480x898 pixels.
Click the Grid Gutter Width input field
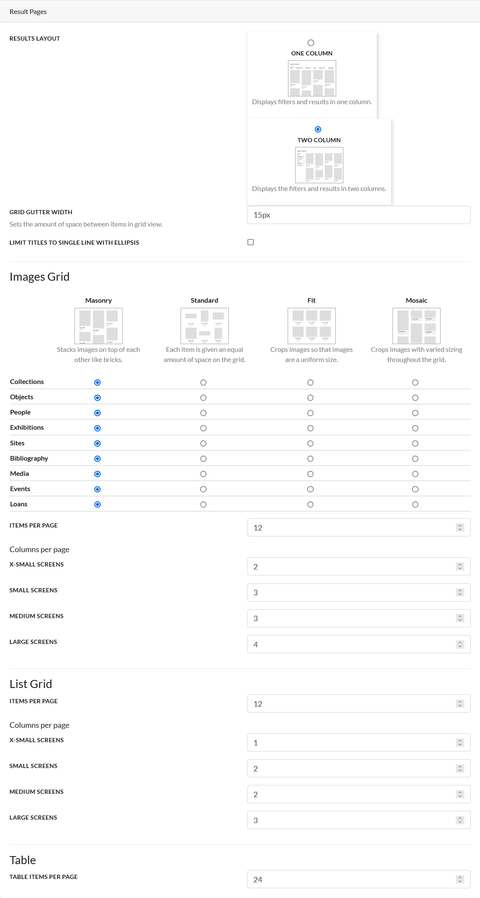point(359,215)
